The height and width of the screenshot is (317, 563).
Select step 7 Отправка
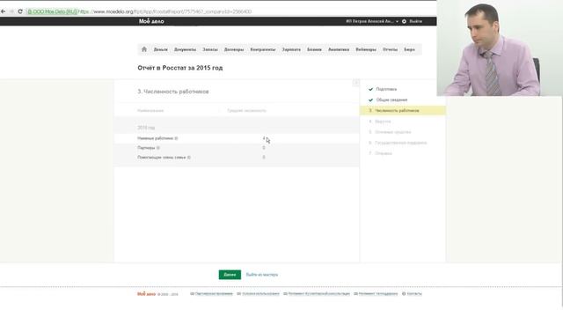point(384,153)
